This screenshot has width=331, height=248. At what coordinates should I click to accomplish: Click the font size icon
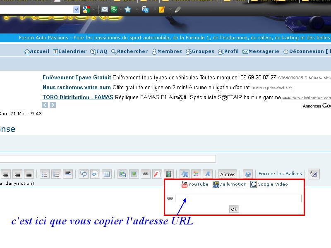(185, 174)
